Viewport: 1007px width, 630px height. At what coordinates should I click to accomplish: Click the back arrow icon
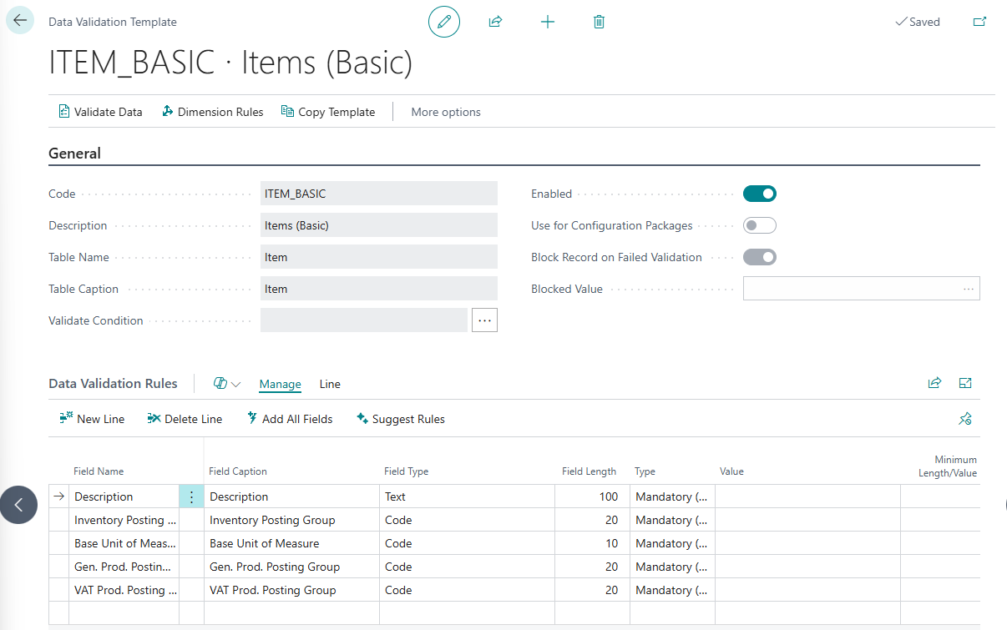20,21
